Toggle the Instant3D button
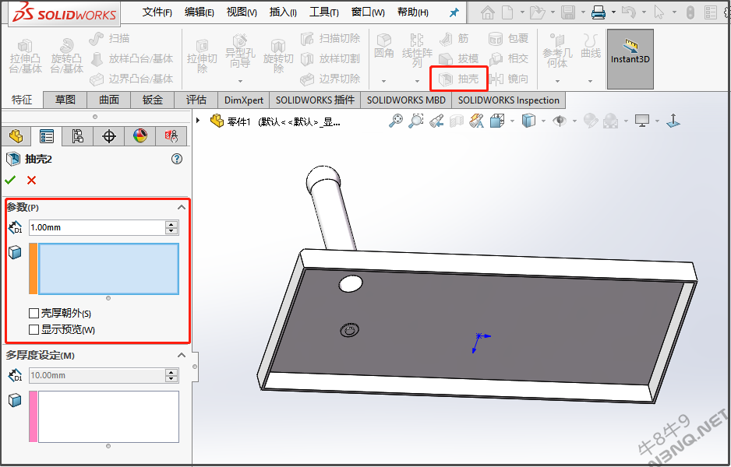This screenshot has width=731, height=467. (x=630, y=59)
